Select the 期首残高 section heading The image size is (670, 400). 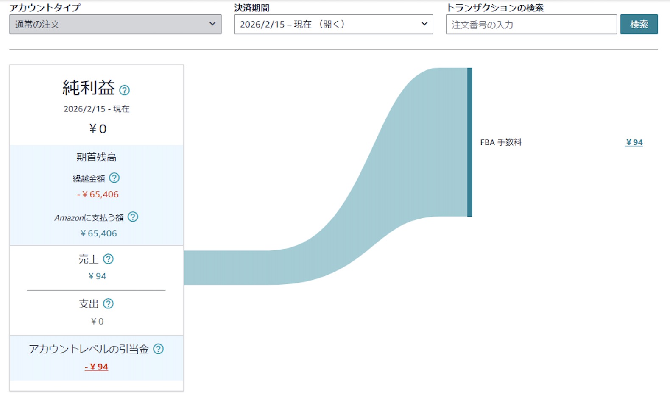[x=96, y=157]
